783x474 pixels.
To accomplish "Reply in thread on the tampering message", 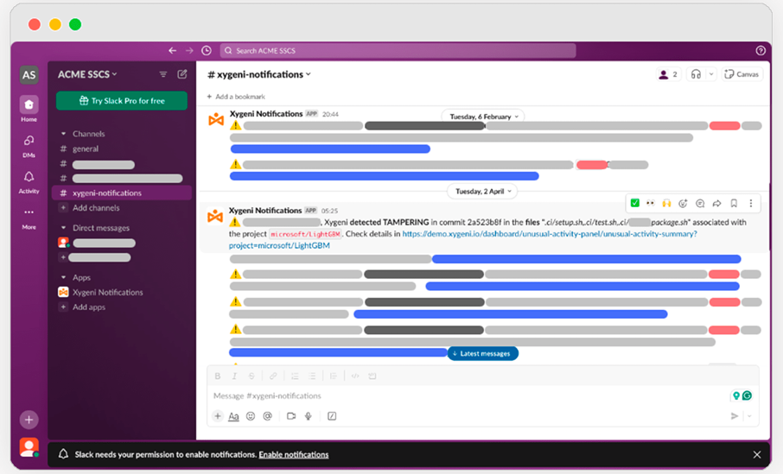I will [700, 204].
